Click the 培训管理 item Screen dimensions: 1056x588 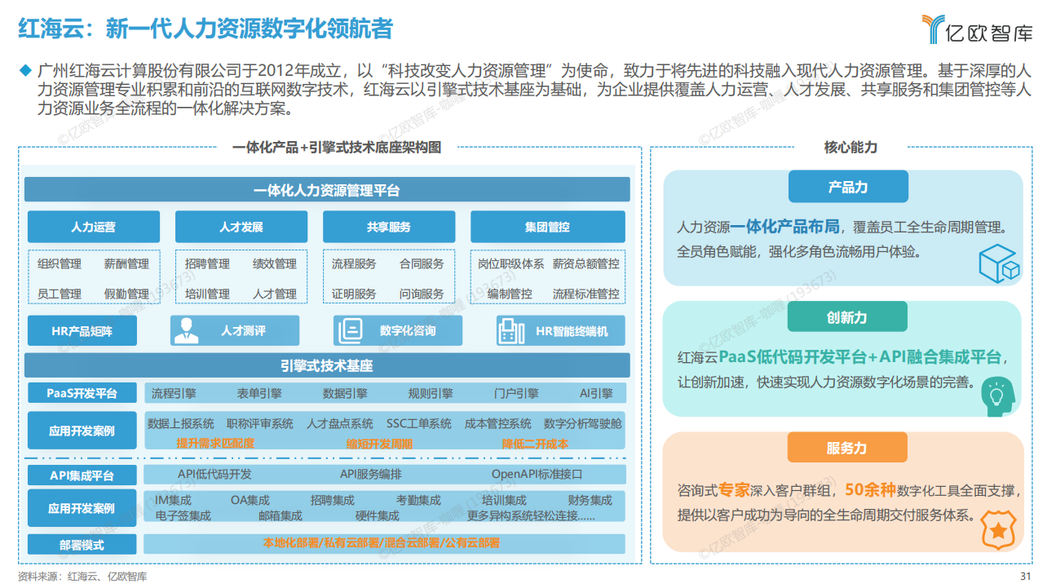[207, 294]
